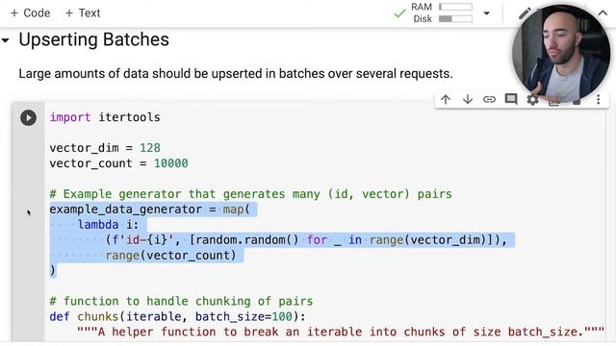Collapse the header with top-right chevron

[603, 12]
